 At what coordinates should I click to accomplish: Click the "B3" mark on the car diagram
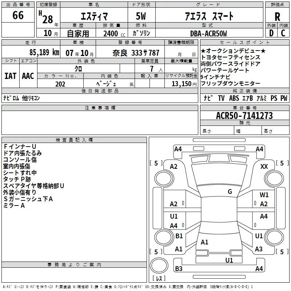(x=179, y=268)
